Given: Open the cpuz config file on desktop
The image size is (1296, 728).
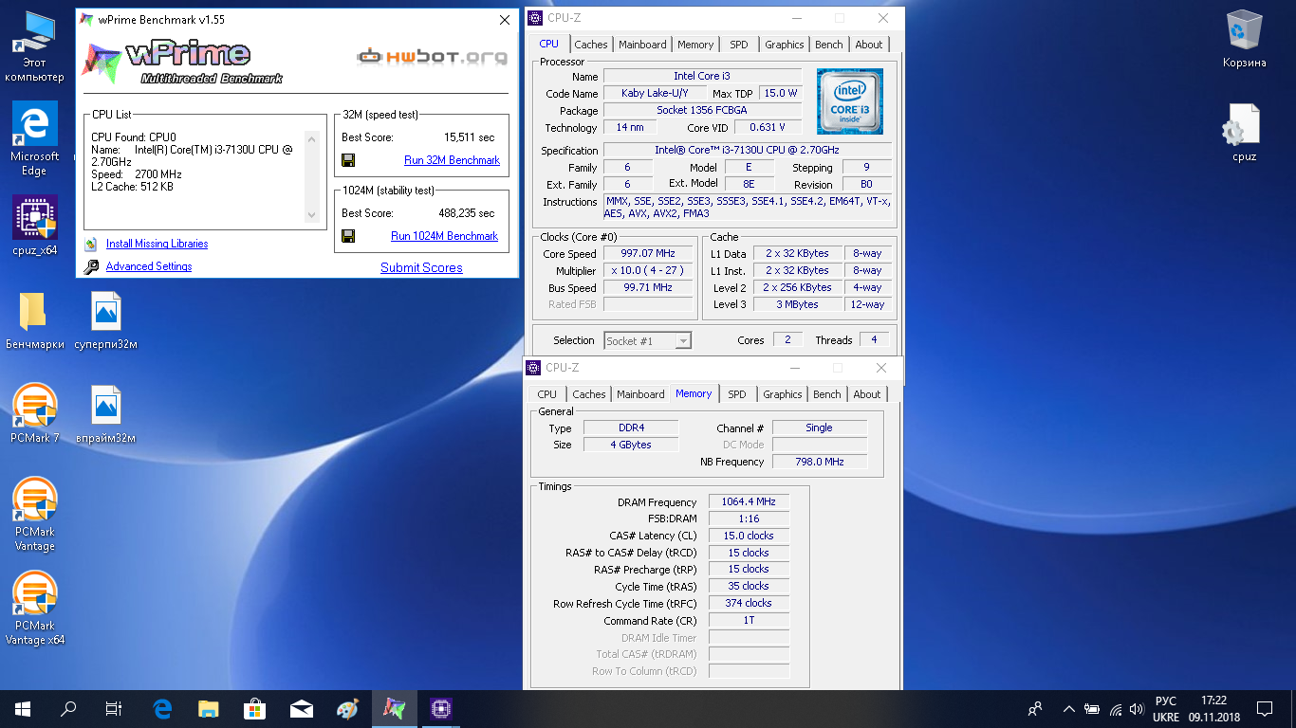Looking at the screenshot, I should pyautogui.click(x=1244, y=133).
